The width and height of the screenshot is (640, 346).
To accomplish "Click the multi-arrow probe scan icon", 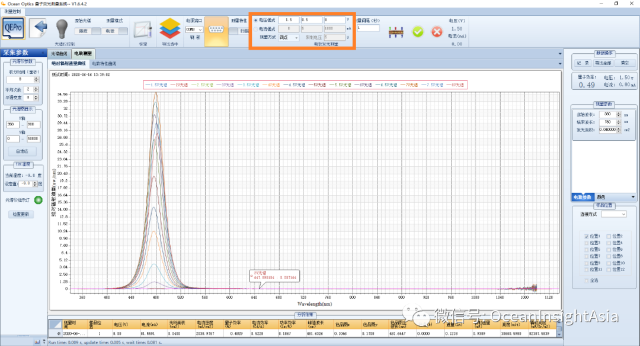I will click(396, 32).
